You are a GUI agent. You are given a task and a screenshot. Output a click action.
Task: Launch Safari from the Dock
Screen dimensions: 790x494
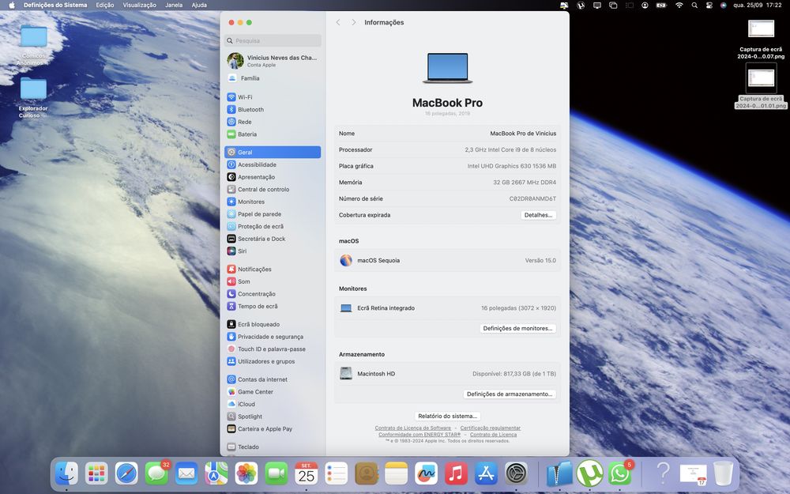pyautogui.click(x=126, y=473)
